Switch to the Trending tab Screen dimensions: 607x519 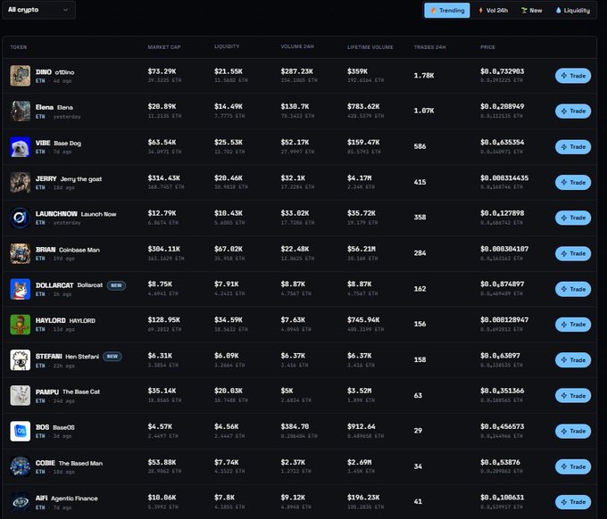click(x=447, y=11)
